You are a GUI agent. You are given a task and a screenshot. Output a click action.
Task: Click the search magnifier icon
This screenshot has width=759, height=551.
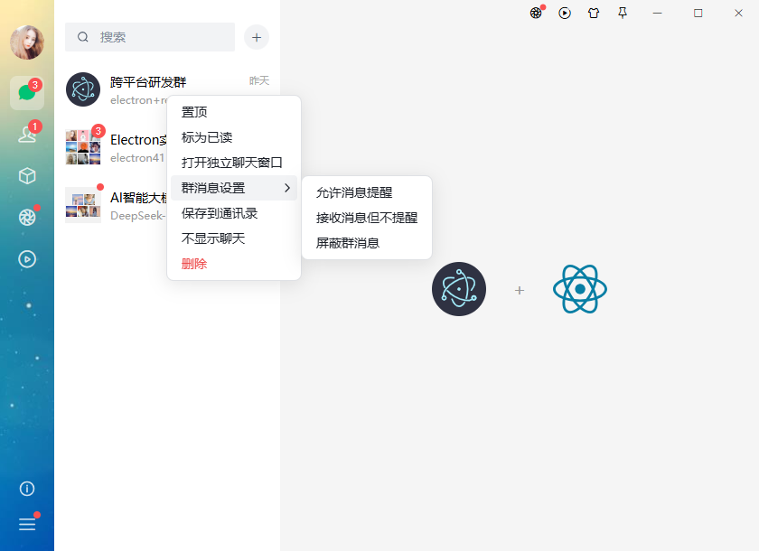[83, 37]
